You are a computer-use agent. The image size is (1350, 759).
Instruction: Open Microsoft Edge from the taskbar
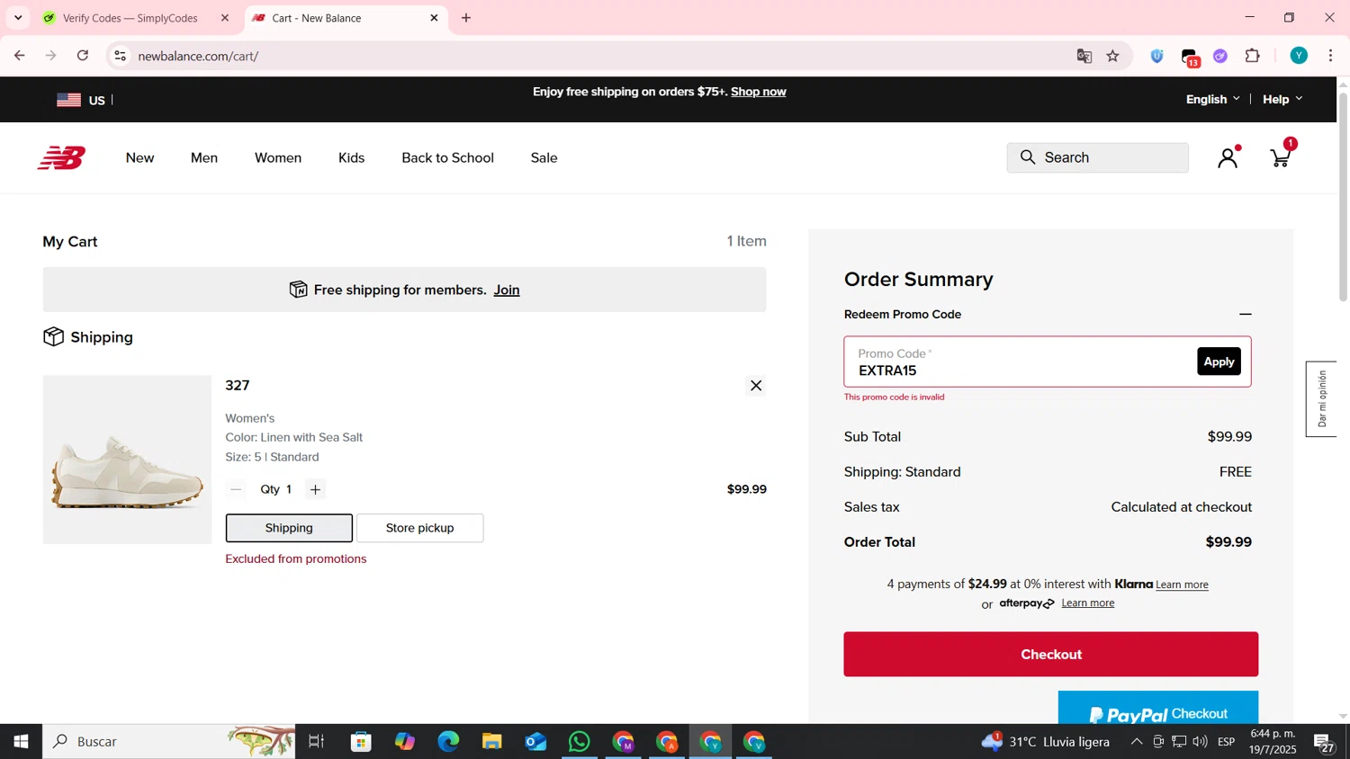pos(448,742)
